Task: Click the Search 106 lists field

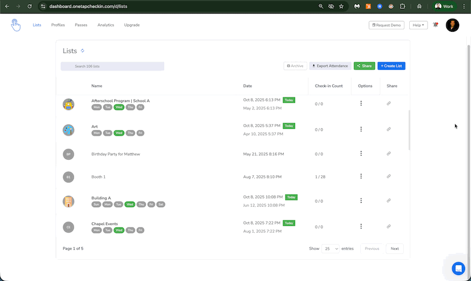Action: pyautogui.click(x=112, y=66)
